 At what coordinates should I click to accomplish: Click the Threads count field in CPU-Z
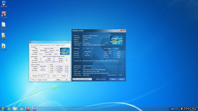click(x=67, y=76)
